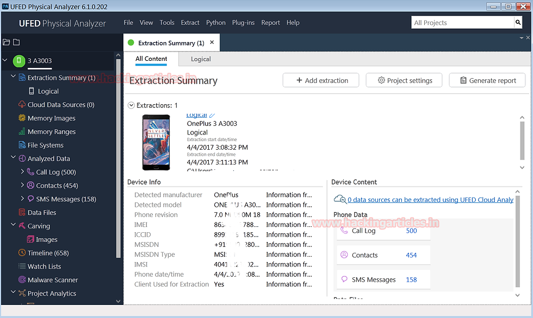Click the cloud analyzer icon in Device Content

pos(340,199)
